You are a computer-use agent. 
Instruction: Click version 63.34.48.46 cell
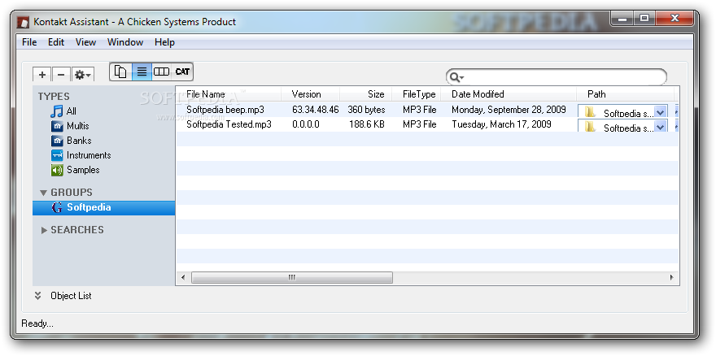(316, 110)
